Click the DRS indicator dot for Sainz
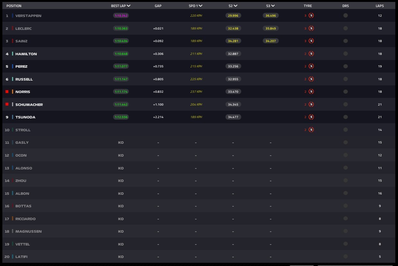Image resolution: width=398 pixels, height=266 pixels. point(345,41)
